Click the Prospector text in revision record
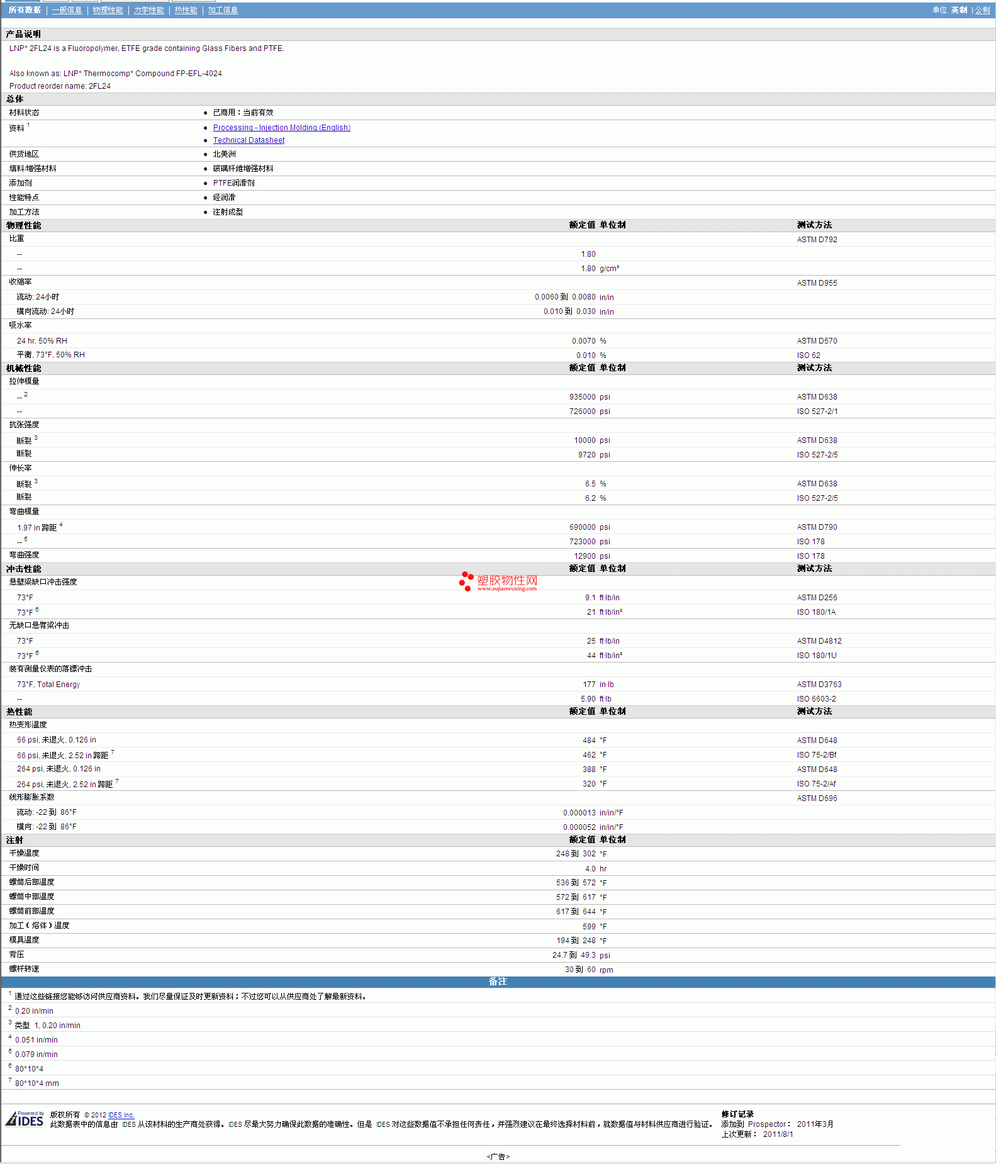Screen dimensions: 996x1164 coord(767,1124)
